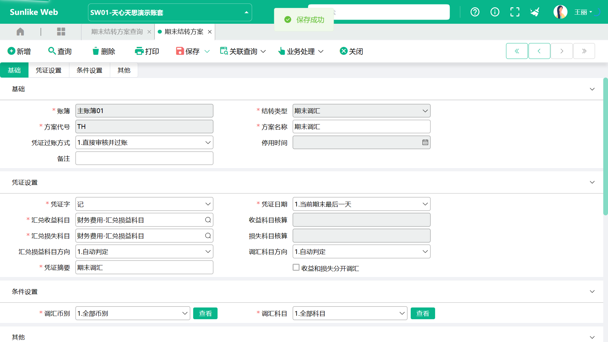Expand the 结转类型 dropdown
Image resolution: width=608 pixels, height=342 pixels.
click(x=425, y=111)
